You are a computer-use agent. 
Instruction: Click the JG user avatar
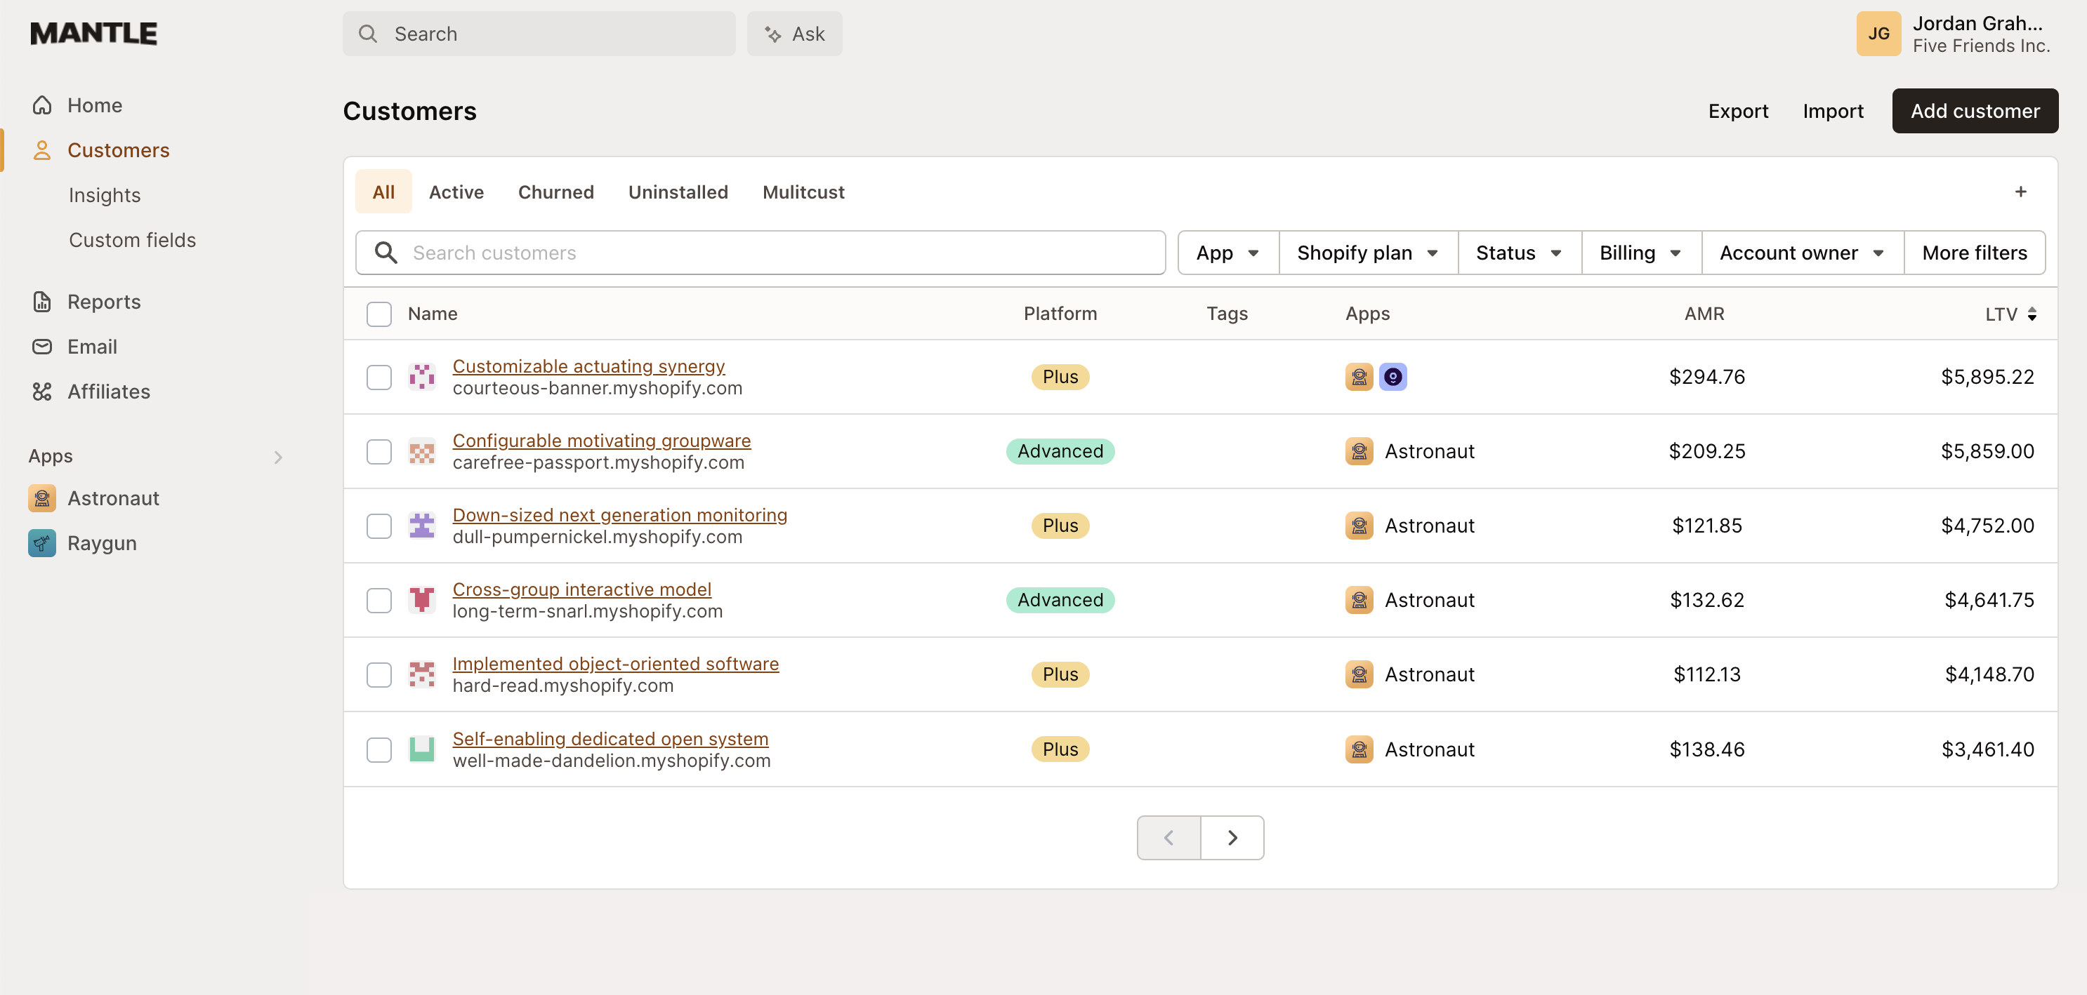coord(1878,34)
